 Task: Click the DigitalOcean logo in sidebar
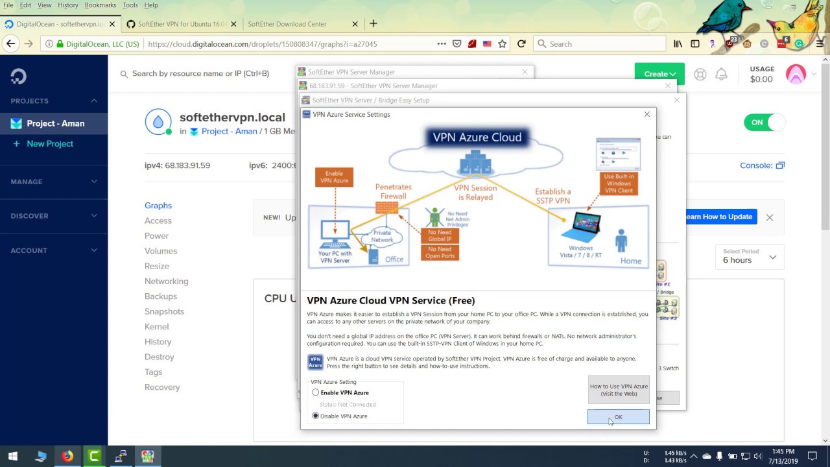click(18, 77)
